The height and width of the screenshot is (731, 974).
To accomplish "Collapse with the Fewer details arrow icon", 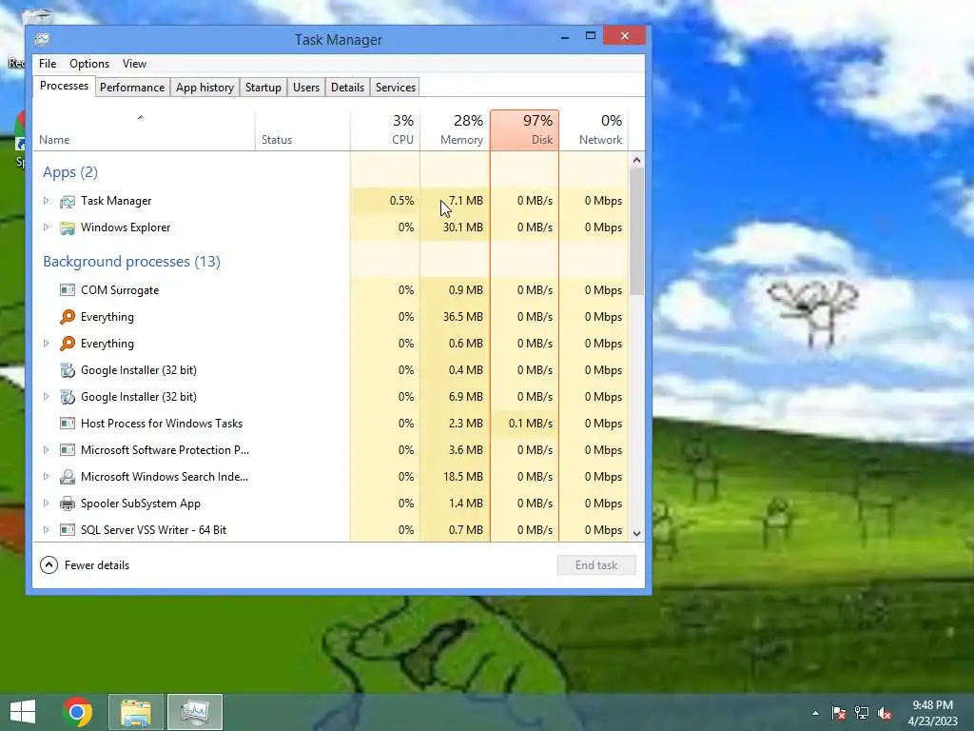I will pyautogui.click(x=49, y=565).
